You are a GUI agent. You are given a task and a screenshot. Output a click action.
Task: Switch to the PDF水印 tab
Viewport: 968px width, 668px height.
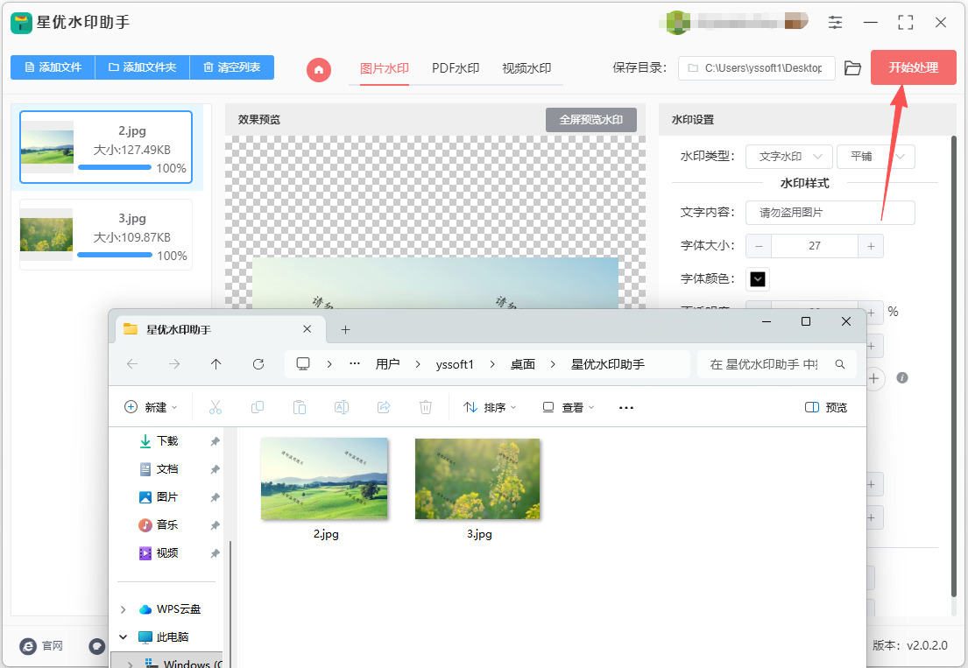pyautogui.click(x=456, y=68)
